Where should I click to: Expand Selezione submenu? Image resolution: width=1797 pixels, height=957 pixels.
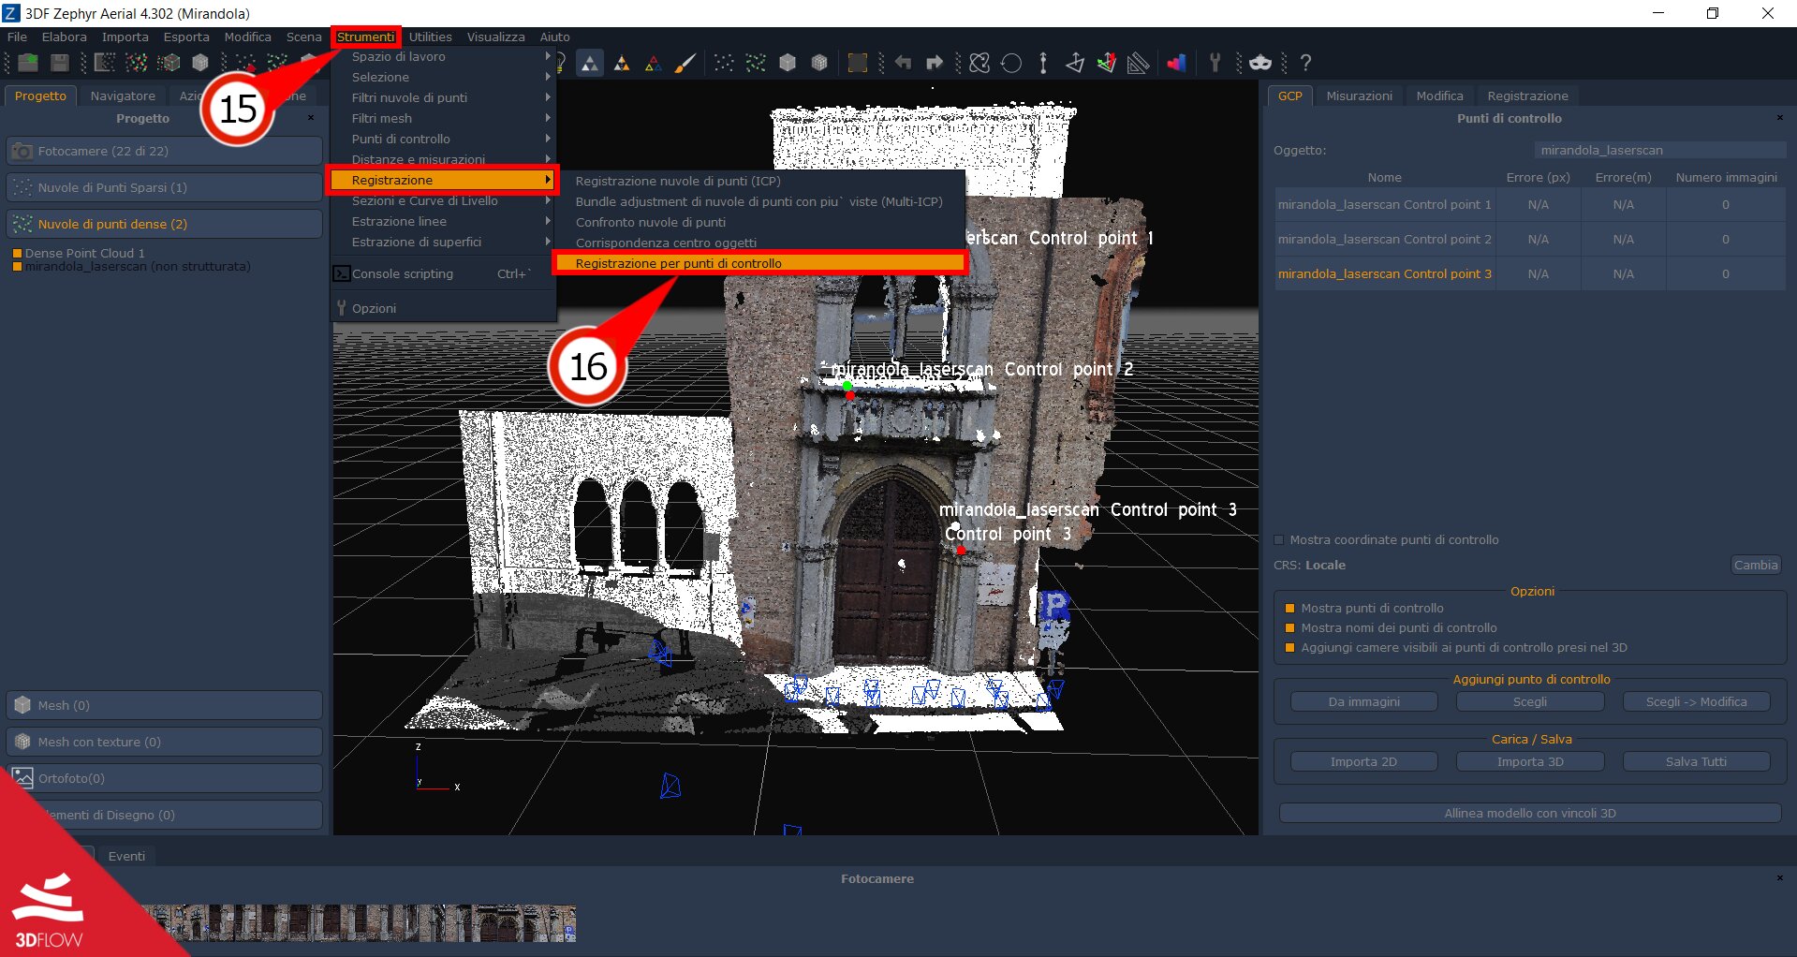click(x=444, y=78)
